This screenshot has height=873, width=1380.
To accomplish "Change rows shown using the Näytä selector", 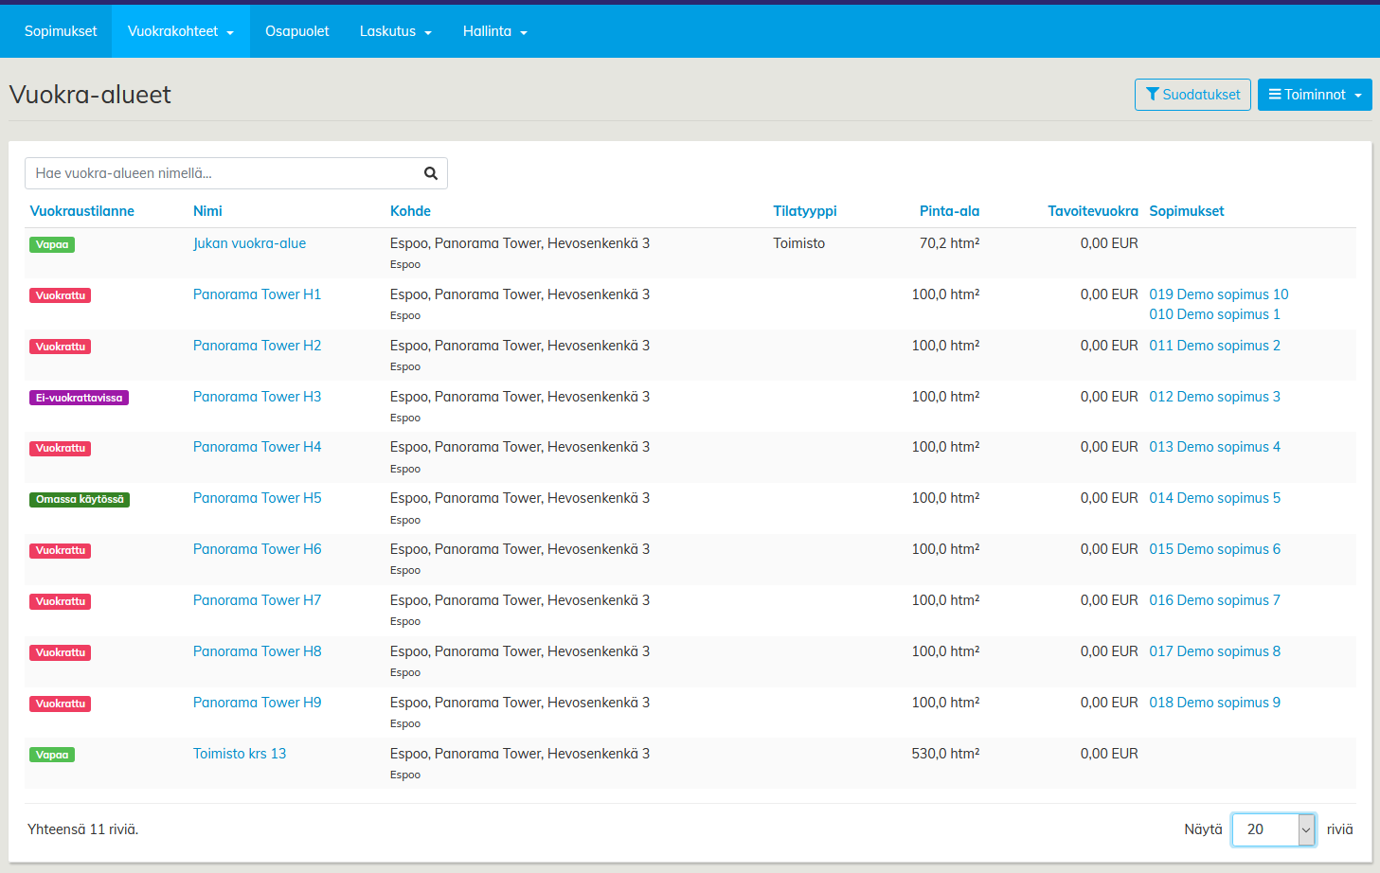I will 1273,829.
